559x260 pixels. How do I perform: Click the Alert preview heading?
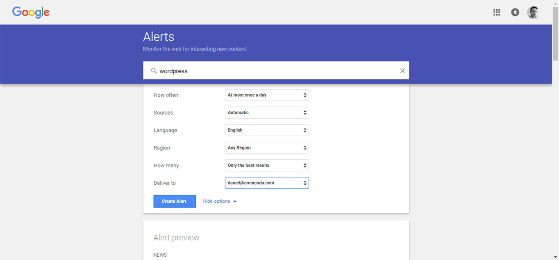pyautogui.click(x=176, y=237)
